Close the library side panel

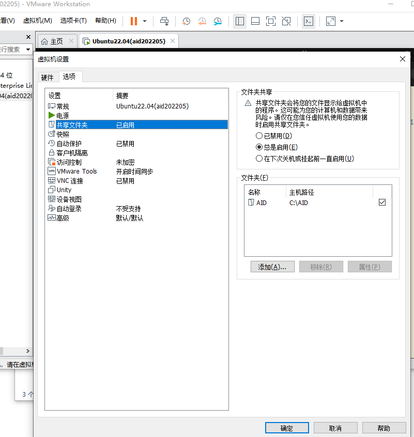28,37
